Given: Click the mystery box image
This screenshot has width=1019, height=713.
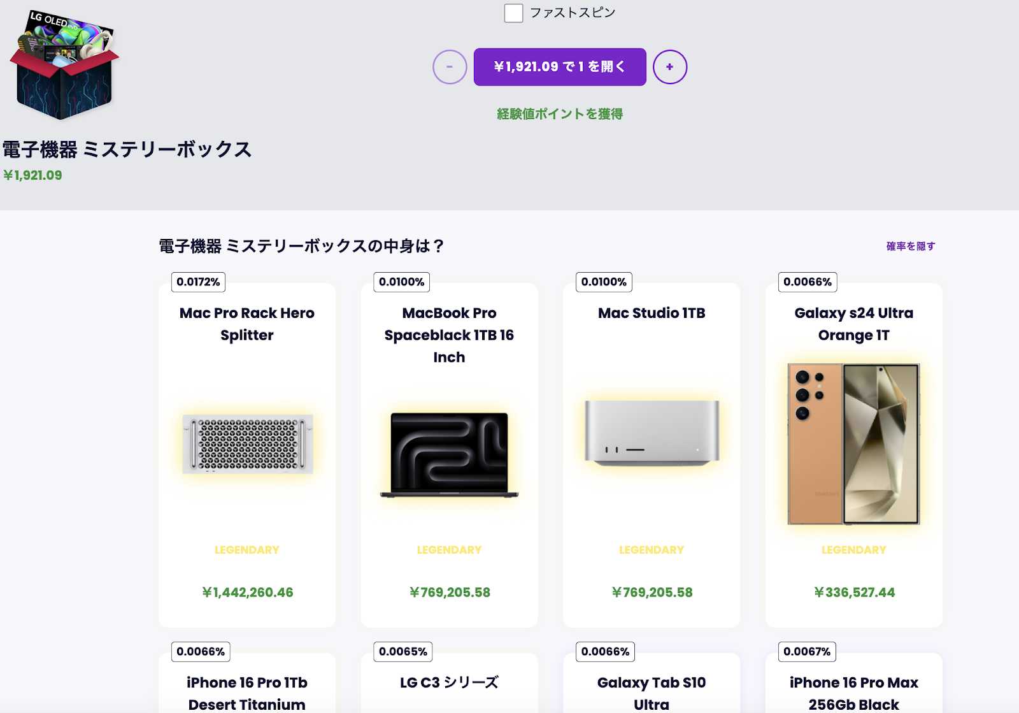Looking at the screenshot, I should [x=64, y=65].
